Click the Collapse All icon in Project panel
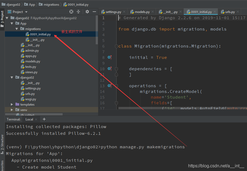Screen dimensions: 247x171 (x=78, y=12)
